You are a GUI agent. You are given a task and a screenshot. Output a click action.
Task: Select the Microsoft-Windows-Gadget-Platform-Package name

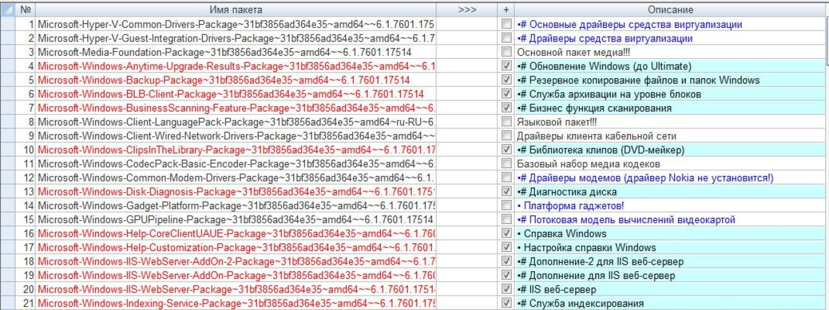236,205
